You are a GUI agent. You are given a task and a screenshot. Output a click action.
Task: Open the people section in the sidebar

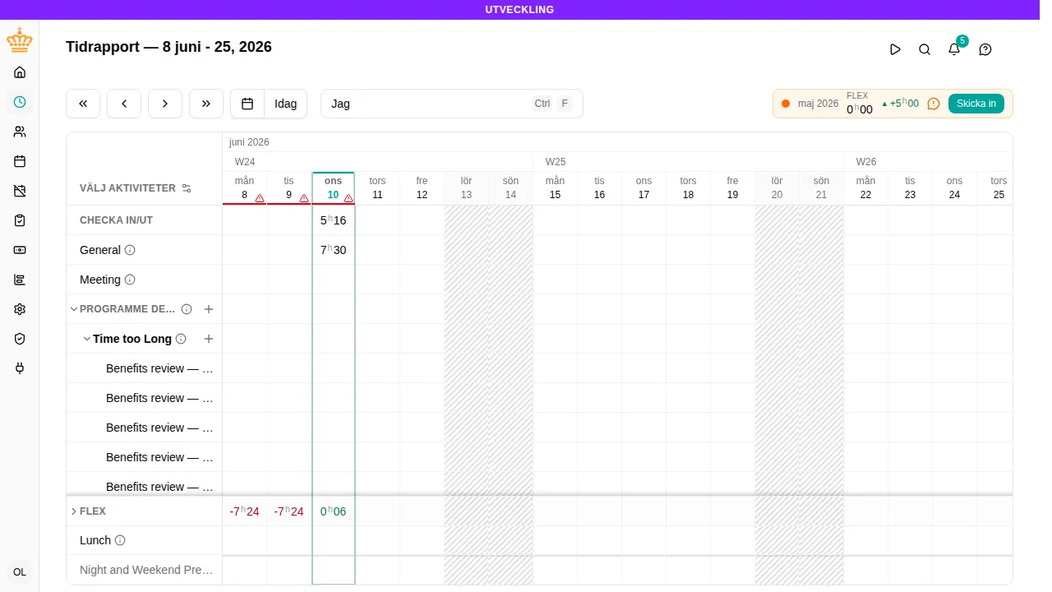(x=20, y=132)
